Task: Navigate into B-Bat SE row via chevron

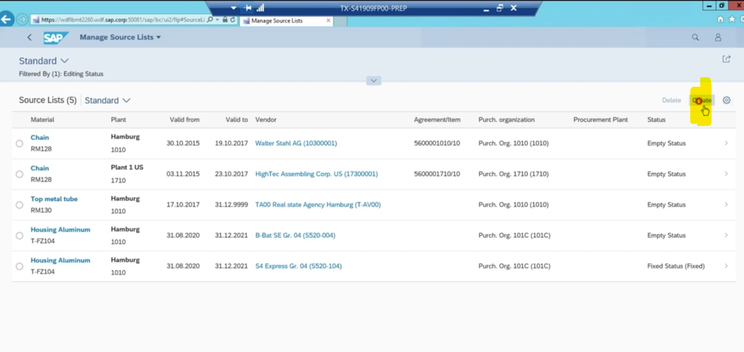Action: point(726,236)
